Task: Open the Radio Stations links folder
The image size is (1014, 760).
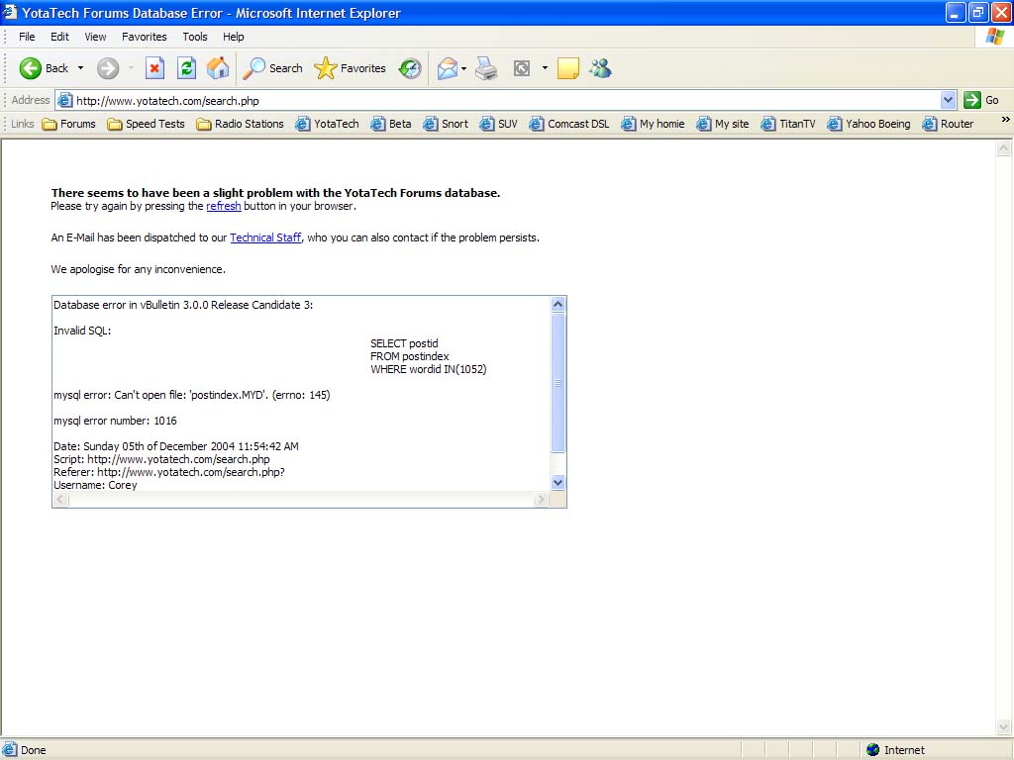Action: tap(240, 124)
